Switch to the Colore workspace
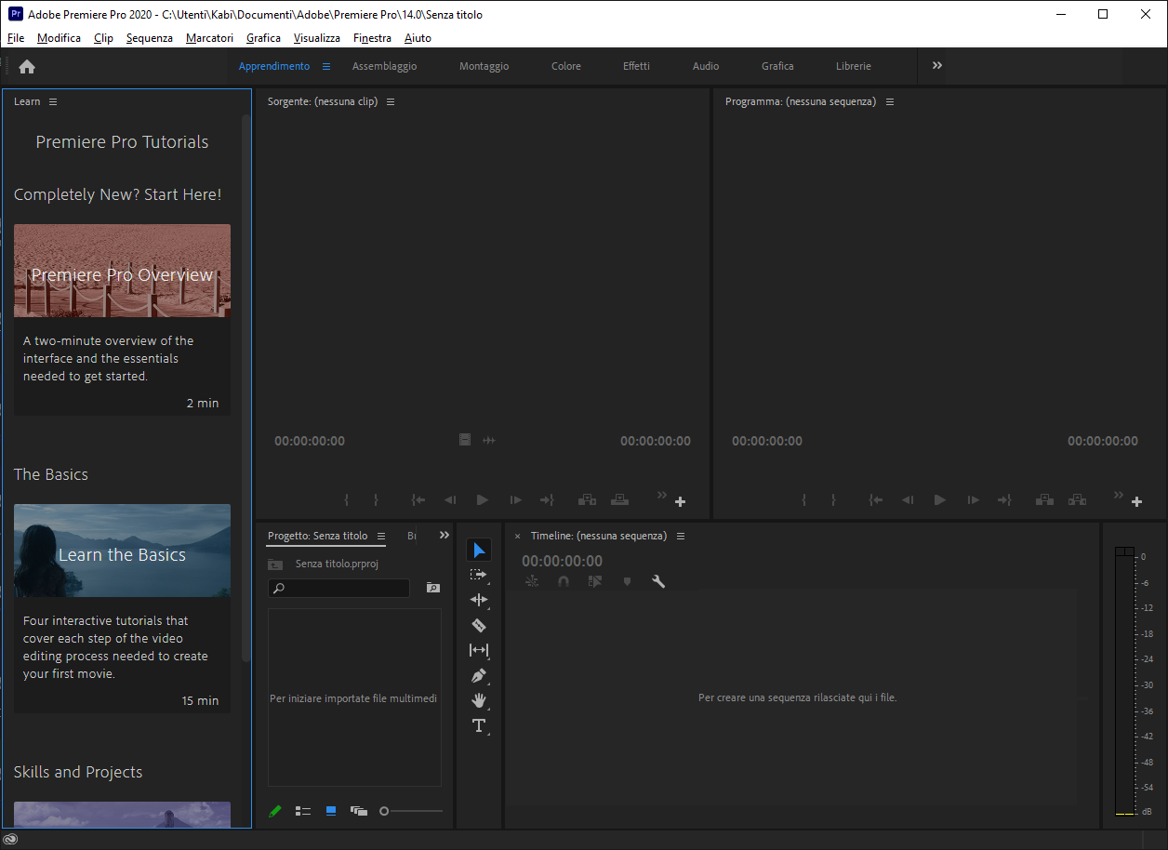Viewport: 1168px width, 850px height. pos(566,66)
